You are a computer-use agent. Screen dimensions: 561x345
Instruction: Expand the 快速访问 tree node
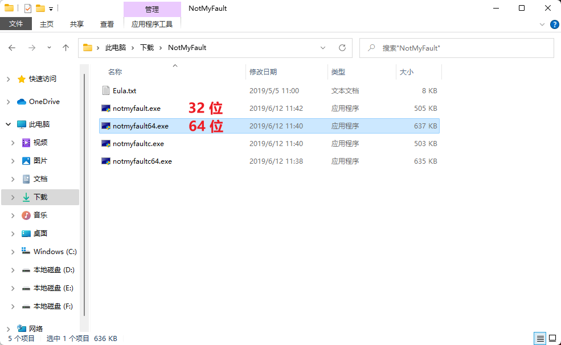click(8, 79)
